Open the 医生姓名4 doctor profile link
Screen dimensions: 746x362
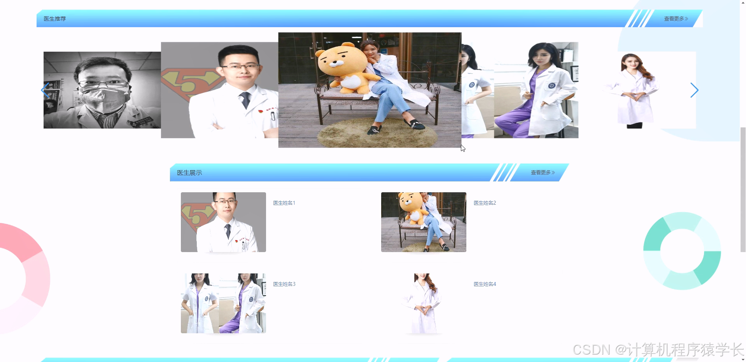click(484, 284)
